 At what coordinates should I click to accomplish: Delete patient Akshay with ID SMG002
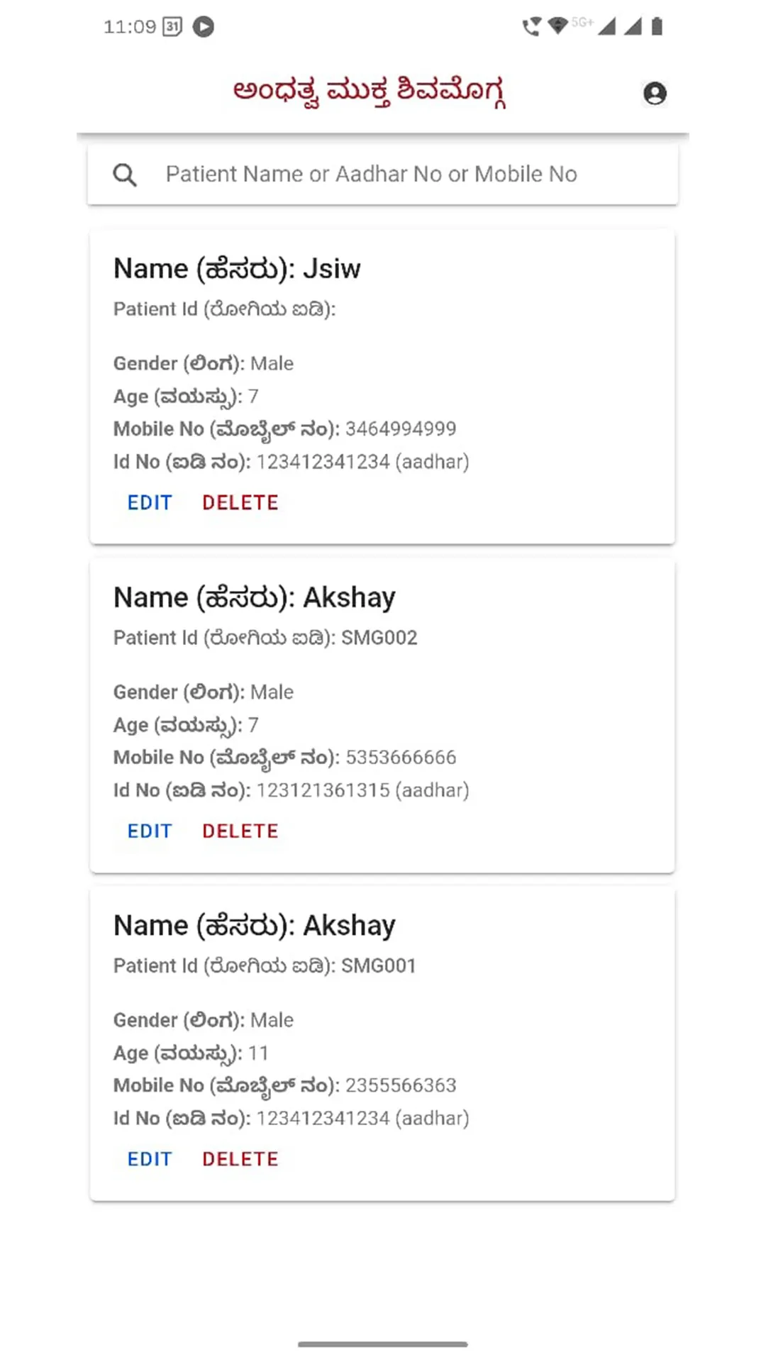click(x=240, y=831)
